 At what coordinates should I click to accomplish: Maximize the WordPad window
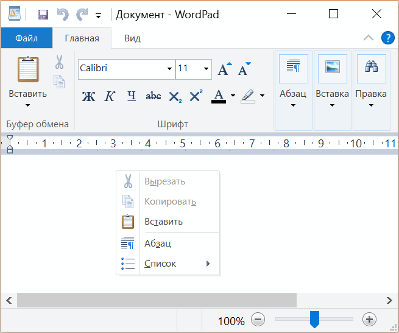point(333,14)
